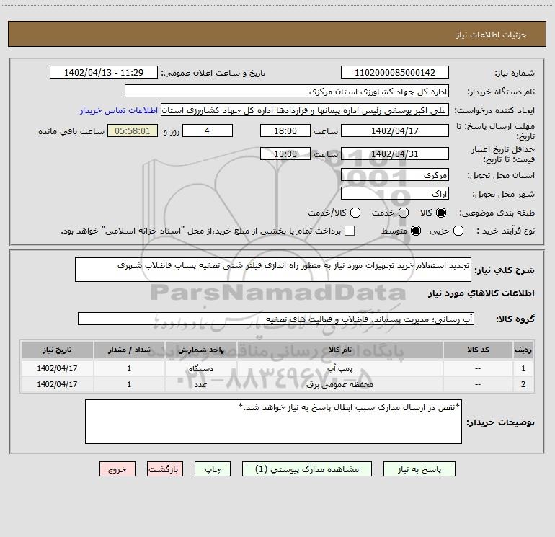555x537 pixels.
Task: Select the متوسط purchase type radio
Action: [416, 231]
